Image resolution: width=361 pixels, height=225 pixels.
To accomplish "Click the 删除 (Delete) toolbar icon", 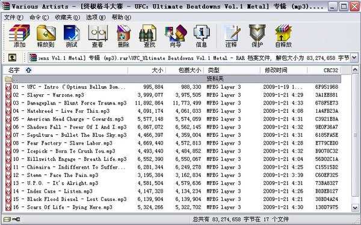I will pyautogui.click(x=123, y=36).
